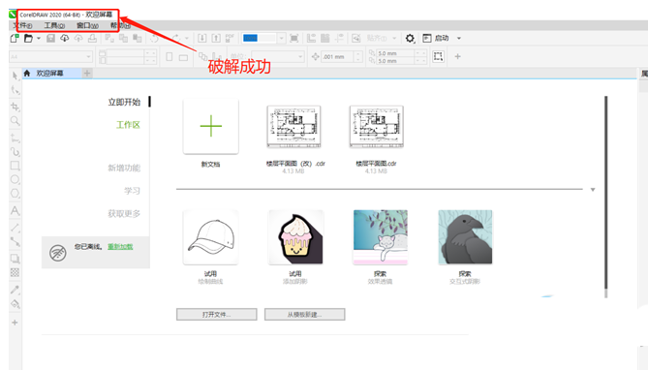Click the 打开文件 button
Viewport: 648px width, 370px height.
click(x=217, y=314)
